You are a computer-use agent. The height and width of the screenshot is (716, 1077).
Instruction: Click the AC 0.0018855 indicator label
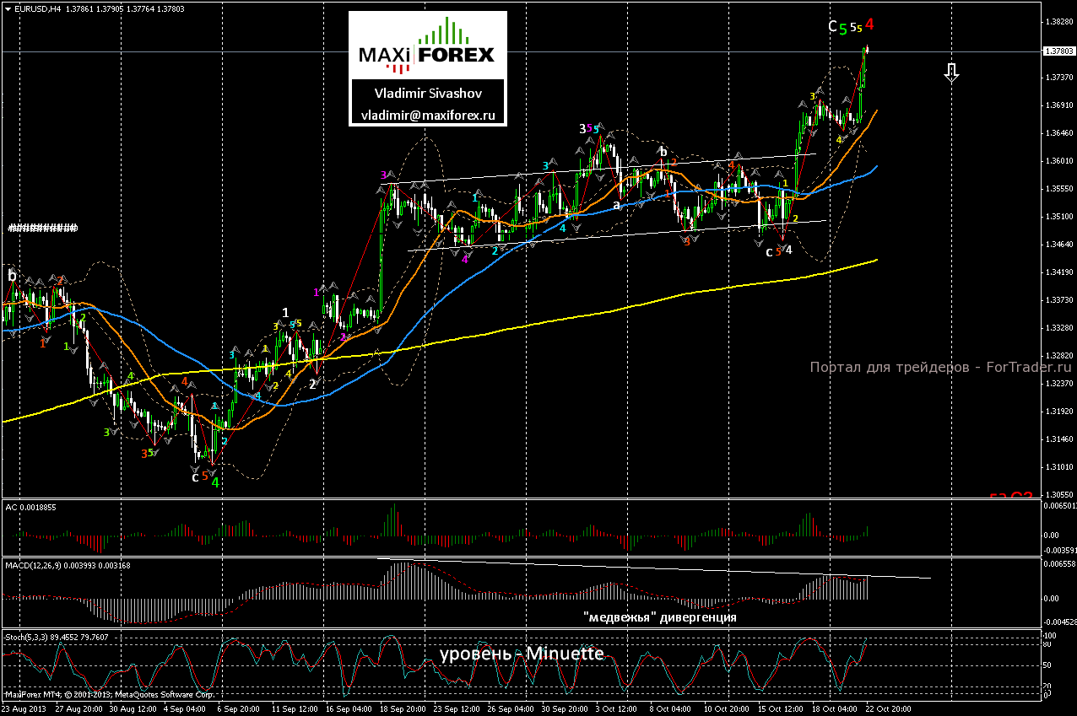(x=30, y=506)
